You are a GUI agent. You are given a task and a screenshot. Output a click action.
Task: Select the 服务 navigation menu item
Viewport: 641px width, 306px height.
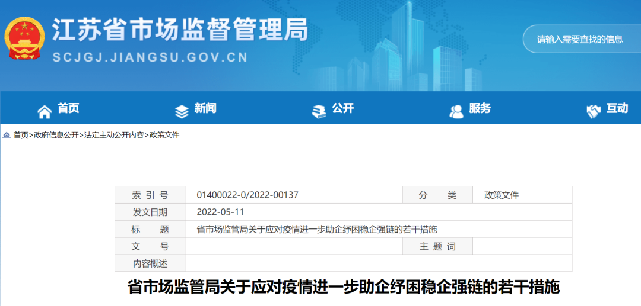tap(480, 108)
